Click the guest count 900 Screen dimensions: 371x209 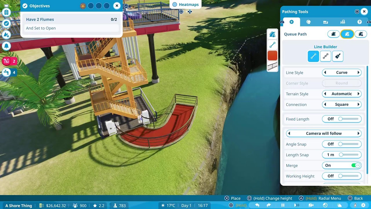pyautogui.click(x=80, y=206)
